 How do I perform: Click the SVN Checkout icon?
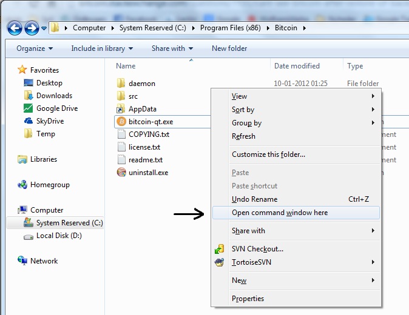coord(220,249)
